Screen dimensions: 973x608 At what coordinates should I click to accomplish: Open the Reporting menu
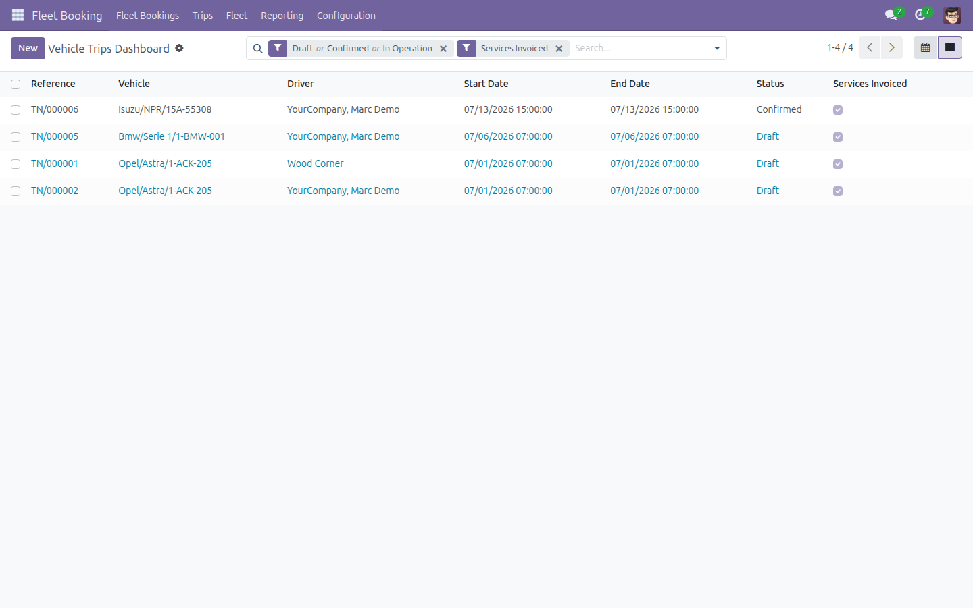coord(282,15)
